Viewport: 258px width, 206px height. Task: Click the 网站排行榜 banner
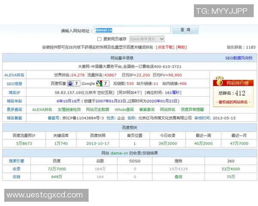[x=233, y=83]
